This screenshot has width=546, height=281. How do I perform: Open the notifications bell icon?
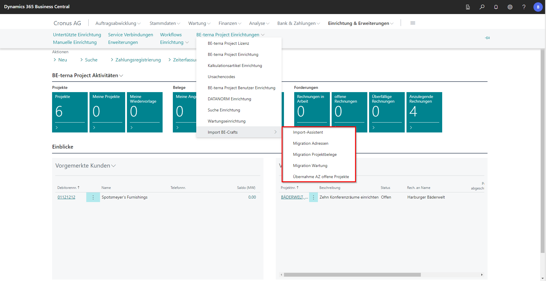tap(496, 7)
